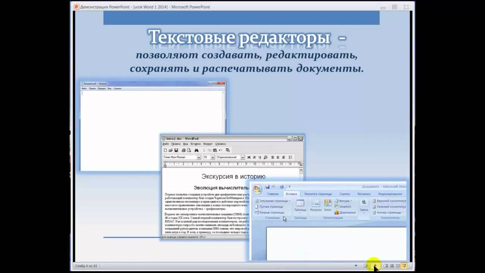Toggle center alignment in WordPad format bar
485x273 pixels.
tap(278, 157)
